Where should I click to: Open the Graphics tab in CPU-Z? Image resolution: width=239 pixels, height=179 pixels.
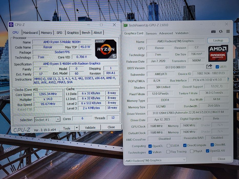(x=73, y=32)
